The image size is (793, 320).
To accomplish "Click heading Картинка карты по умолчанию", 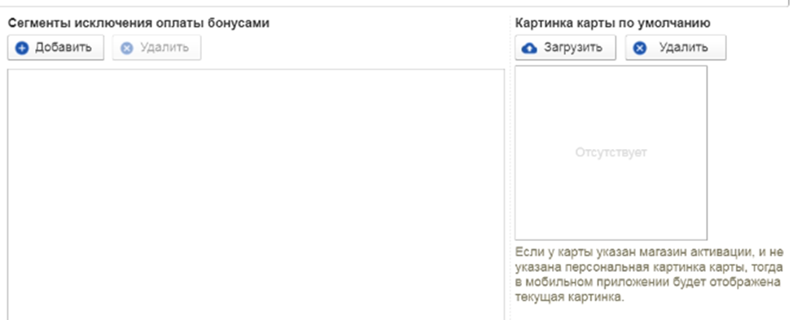I will 612,24.
